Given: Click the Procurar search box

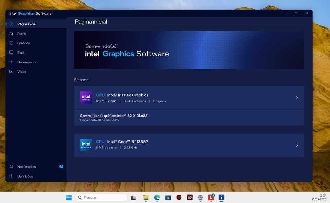Looking at the screenshot, I should [x=101, y=197].
